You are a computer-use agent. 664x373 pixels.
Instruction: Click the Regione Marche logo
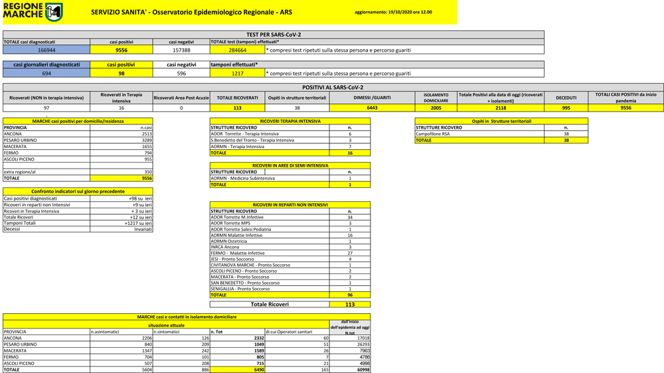coord(33,11)
